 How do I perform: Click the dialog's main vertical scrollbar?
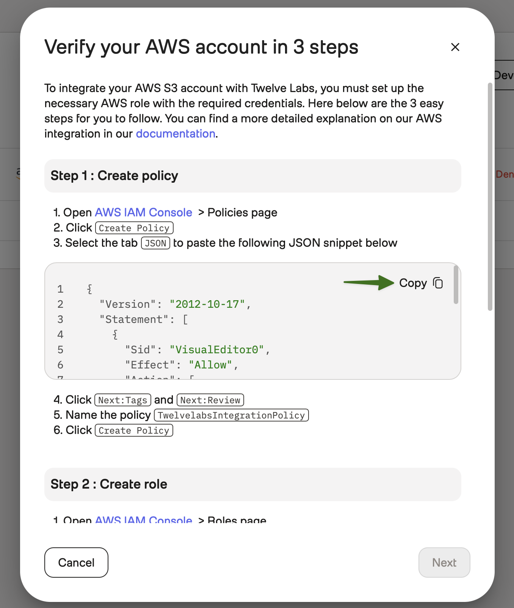(x=490, y=197)
